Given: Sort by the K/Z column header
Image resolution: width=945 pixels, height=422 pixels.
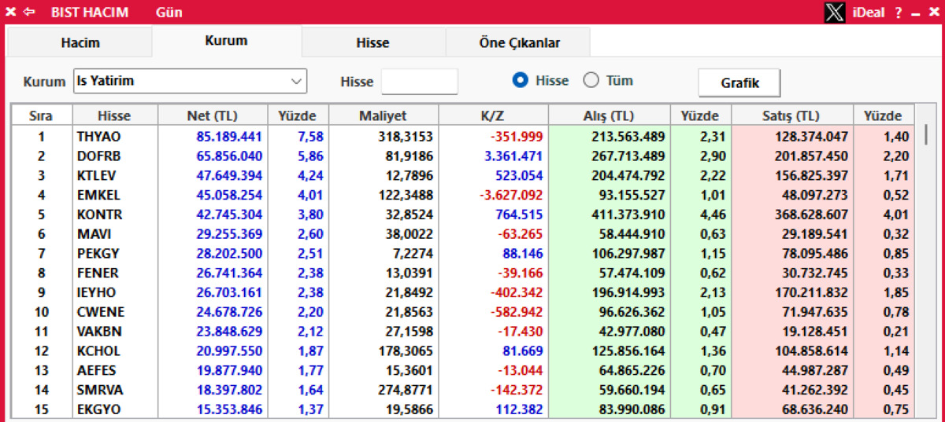Looking at the screenshot, I should click(x=493, y=116).
